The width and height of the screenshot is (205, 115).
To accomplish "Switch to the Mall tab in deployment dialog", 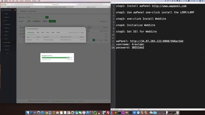I will (43, 33).
